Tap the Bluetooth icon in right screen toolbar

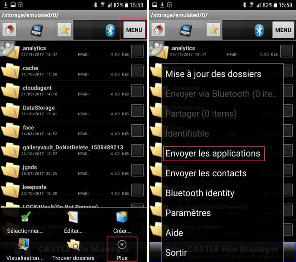[259, 30]
